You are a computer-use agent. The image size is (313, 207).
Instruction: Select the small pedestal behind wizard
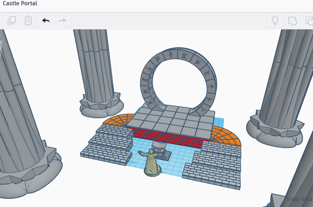click(161, 151)
